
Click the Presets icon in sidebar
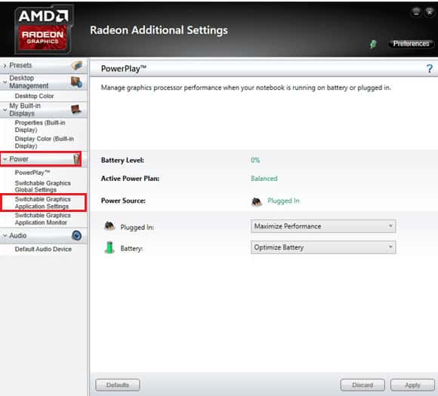[77, 66]
